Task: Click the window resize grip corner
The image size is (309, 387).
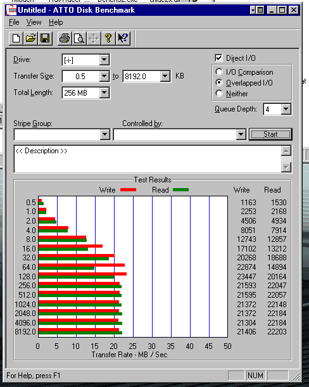Action: click(x=296, y=376)
